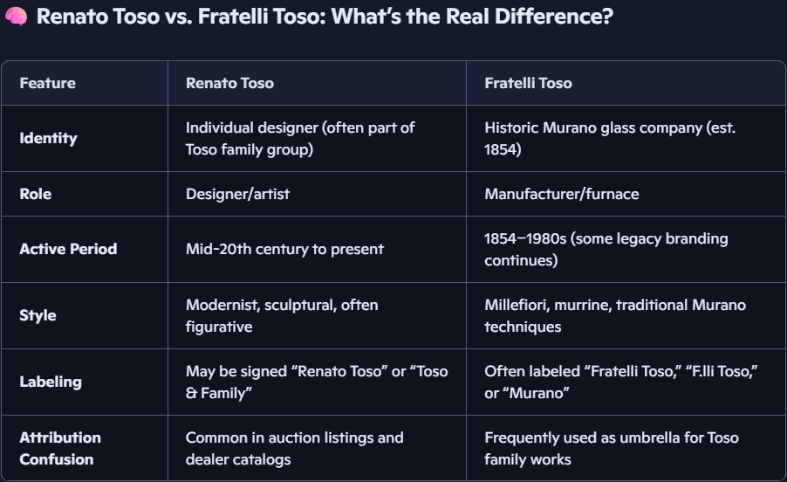Click the 'Identity' row label
Image resolution: width=787 pixels, height=482 pixels.
pyautogui.click(x=48, y=138)
